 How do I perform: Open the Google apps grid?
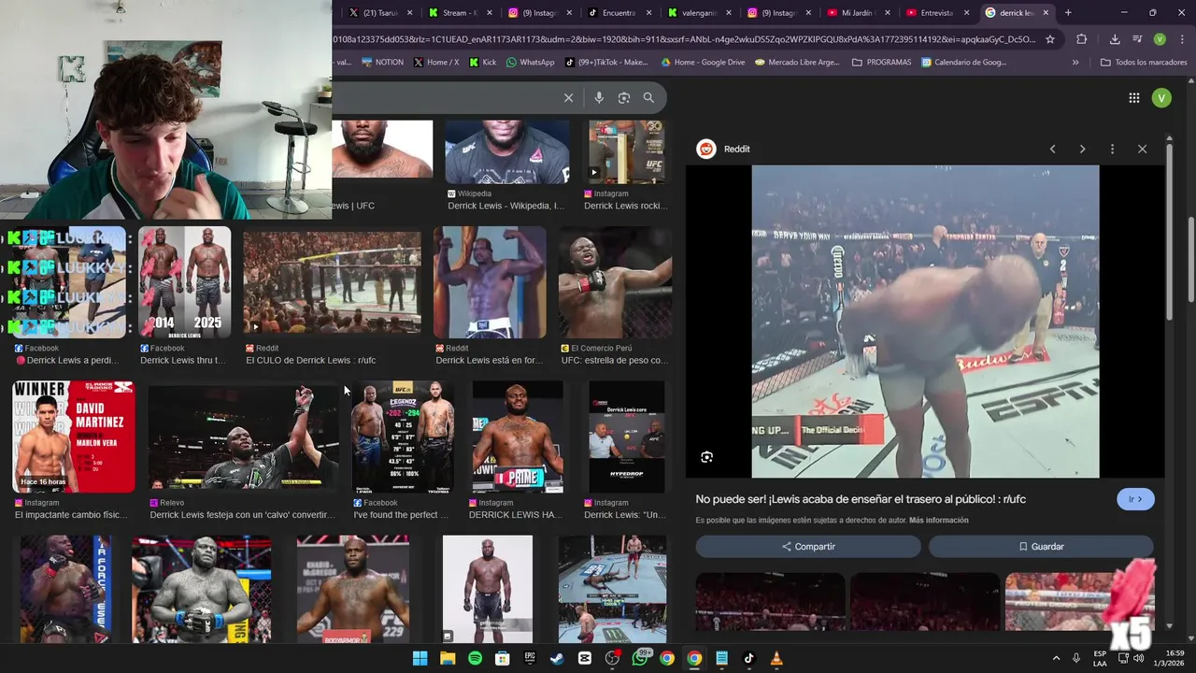point(1134,98)
